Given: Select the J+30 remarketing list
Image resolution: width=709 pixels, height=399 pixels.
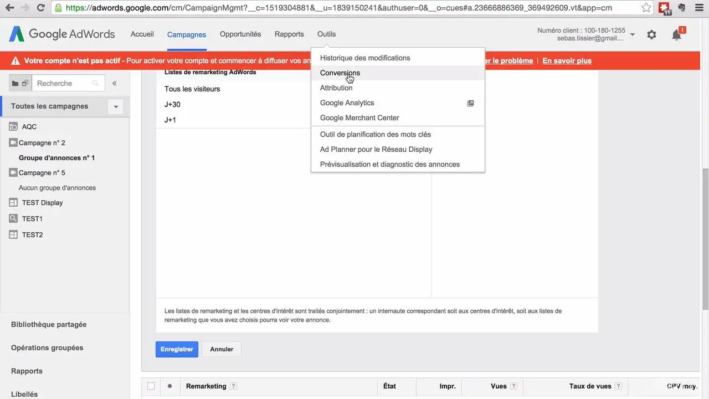Looking at the screenshot, I should 172,104.
